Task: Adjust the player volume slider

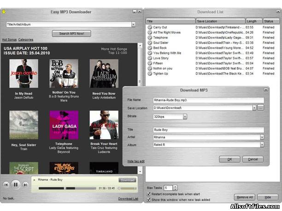Action: [x=129, y=188]
